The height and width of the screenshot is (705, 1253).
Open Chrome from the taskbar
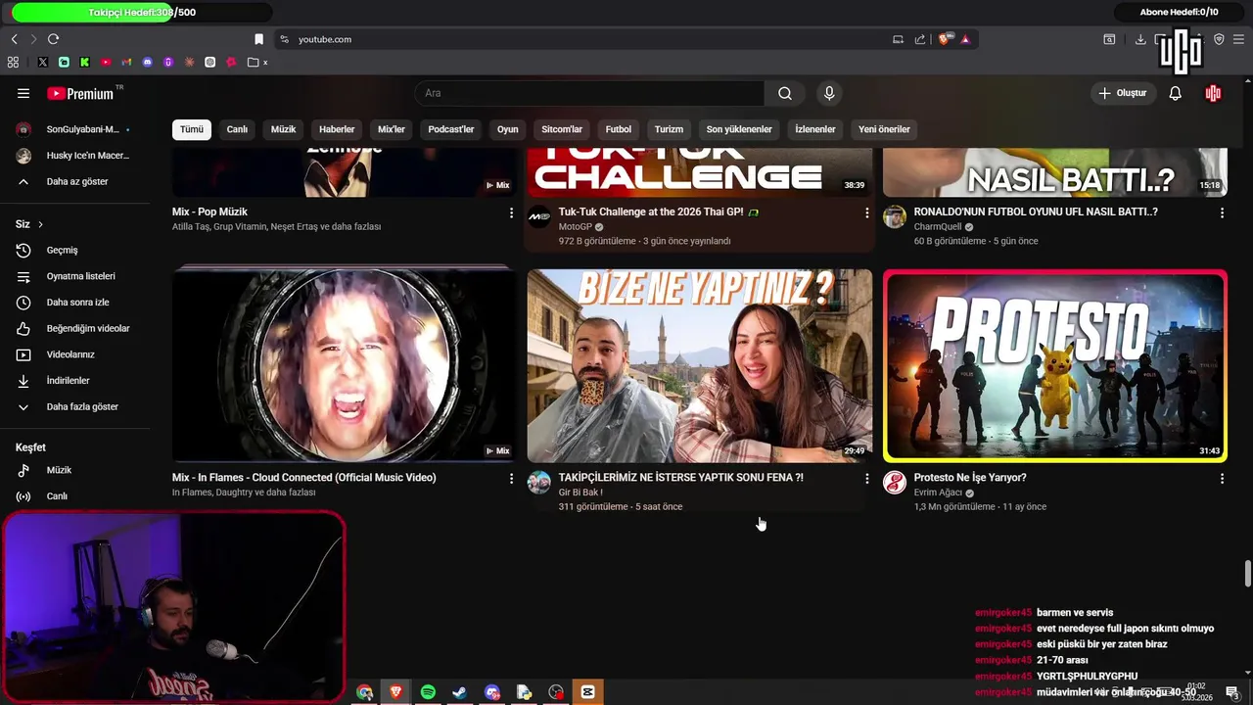tap(364, 692)
